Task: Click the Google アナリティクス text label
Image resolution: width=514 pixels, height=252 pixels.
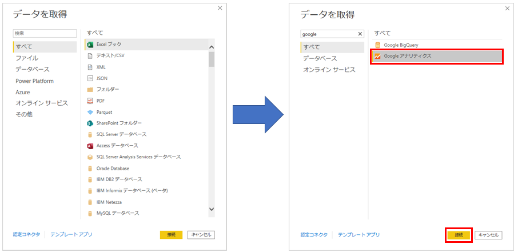Action: (x=408, y=57)
